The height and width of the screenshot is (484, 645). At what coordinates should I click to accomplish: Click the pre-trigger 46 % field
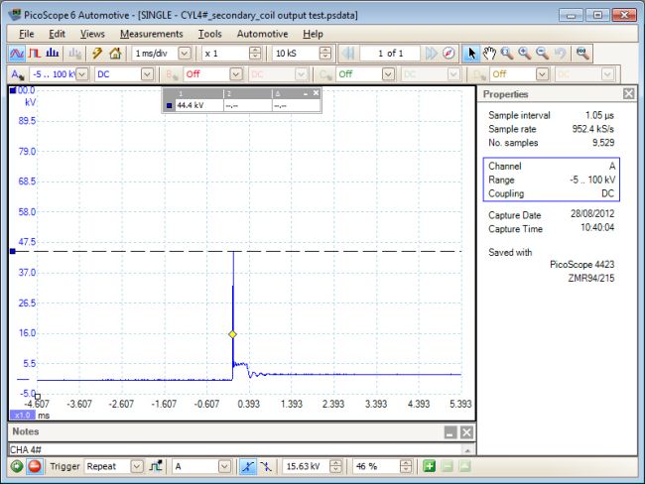(x=376, y=466)
